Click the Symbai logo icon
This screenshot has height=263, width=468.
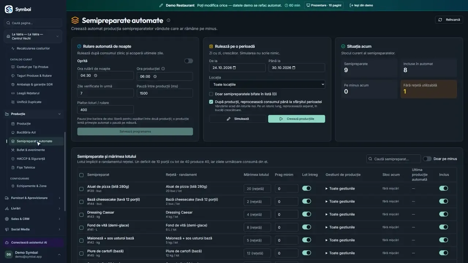[x=9, y=9]
